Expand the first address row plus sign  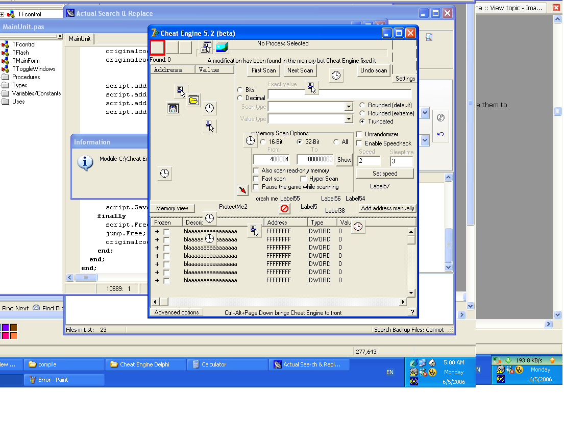pyautogui.click(x=157, y=231)
